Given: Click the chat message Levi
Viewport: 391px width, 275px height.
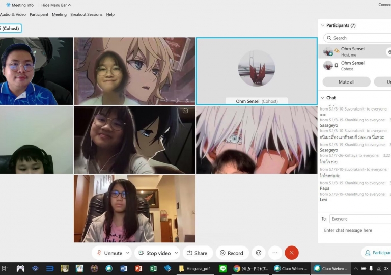Looking at the screenshot, I should (323, 200).
